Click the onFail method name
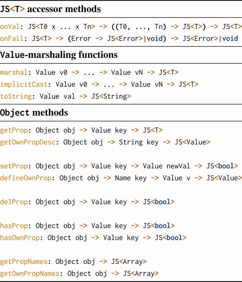This screenshot has width=242, height=282. coord(12,39)
